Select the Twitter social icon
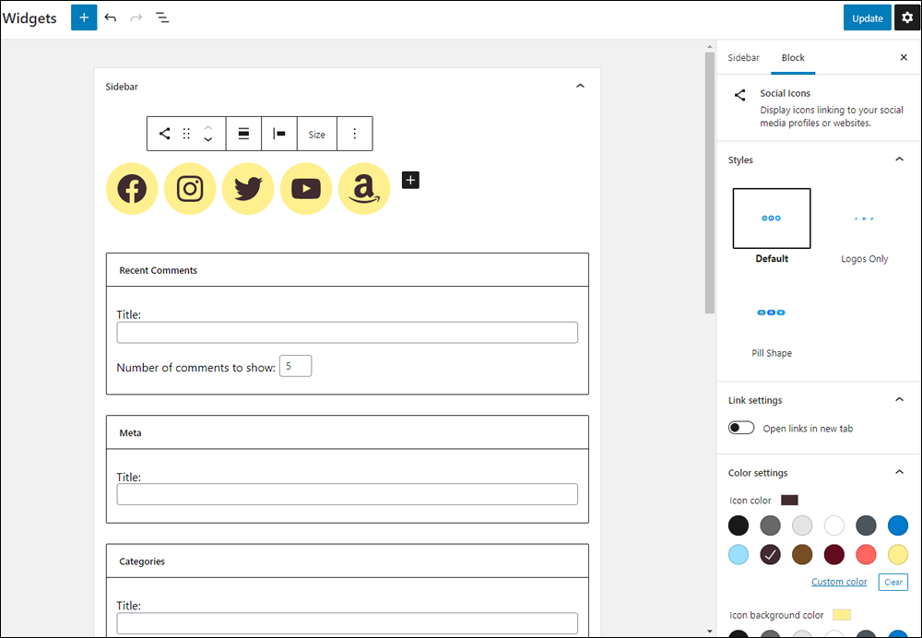Screen dimensions: 922x638 [x=248, y=189]
